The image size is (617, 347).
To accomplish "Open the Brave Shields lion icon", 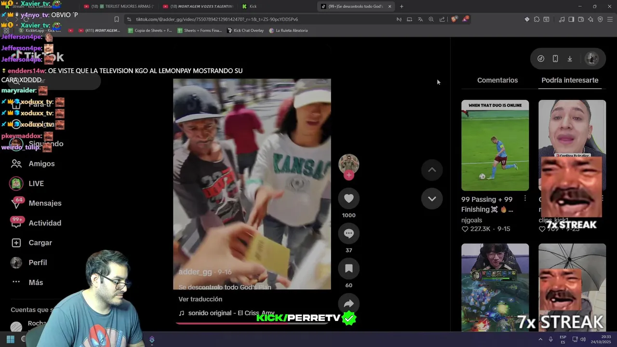I will click(454, 19).
